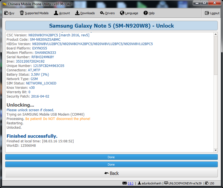Click the mail envelope status icon

[125, 183]
